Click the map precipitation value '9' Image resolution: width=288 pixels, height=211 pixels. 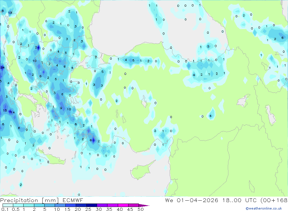[61, 108]
